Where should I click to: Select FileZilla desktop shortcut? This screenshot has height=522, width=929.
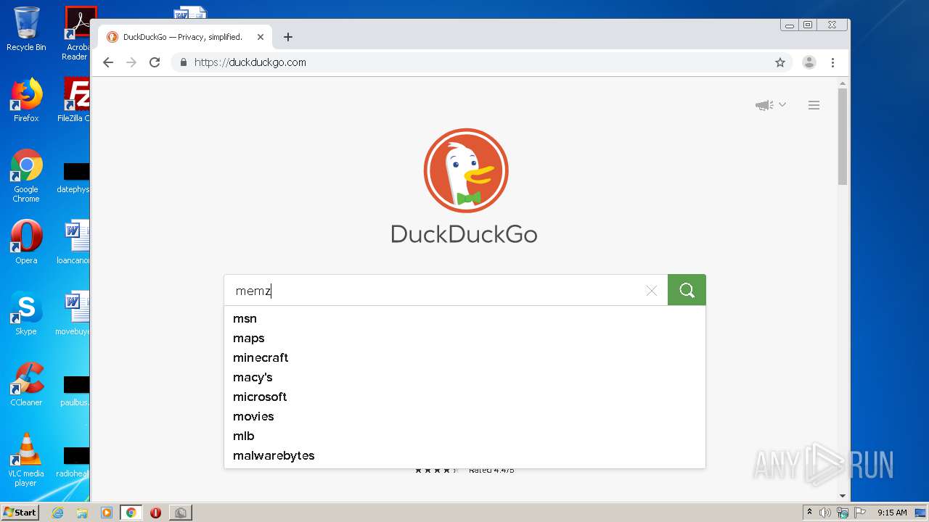pyautogui.click(x=75, y=101)
